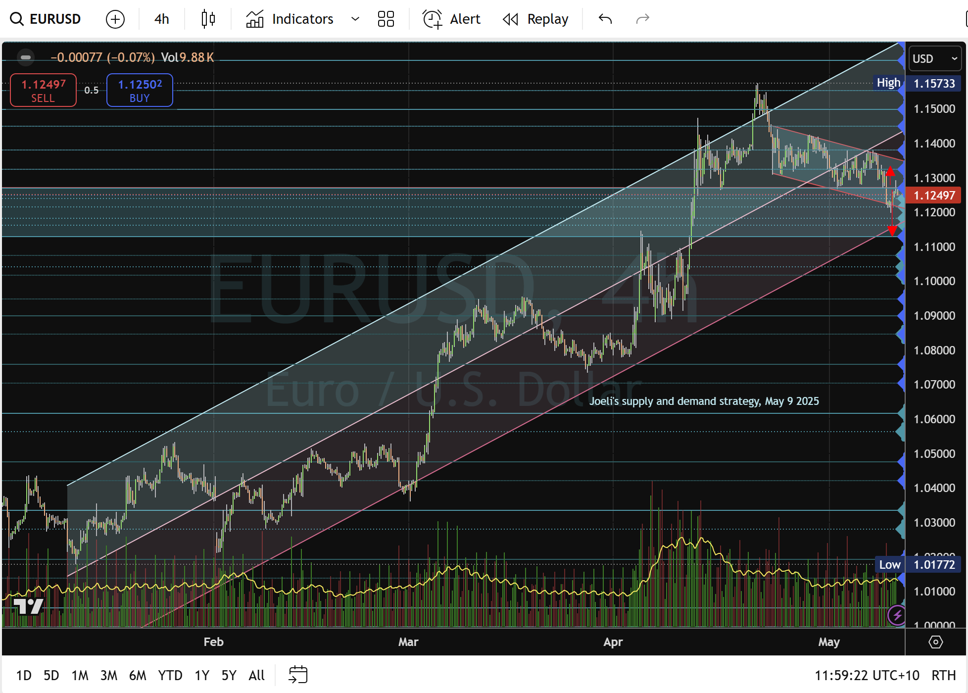Toggle the RTH session setting
Image resolution: width=968 pixels, height=693 pixels.
click(x=943, y=675)
